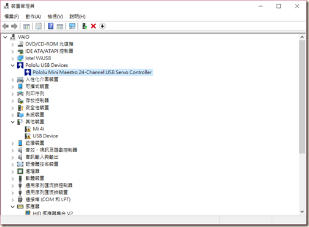The height and width of the screenshot is (227, 309).
Task: Open the Properties sheet toolbar icon
Action: pos(39,26)
